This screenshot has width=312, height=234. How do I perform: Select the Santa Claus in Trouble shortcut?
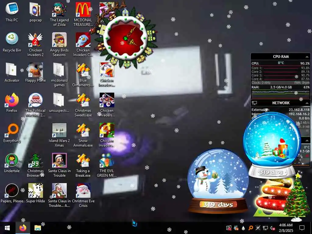59,165
